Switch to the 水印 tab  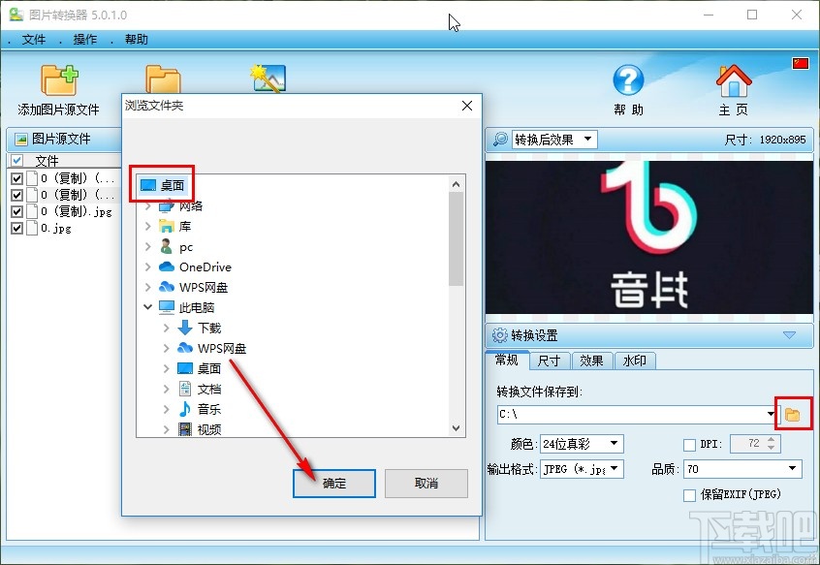click(636, 361)
